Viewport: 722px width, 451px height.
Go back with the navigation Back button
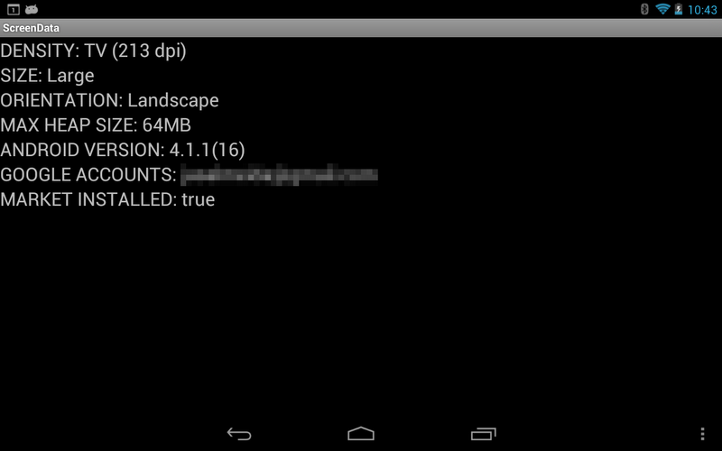tap(239, 434)
